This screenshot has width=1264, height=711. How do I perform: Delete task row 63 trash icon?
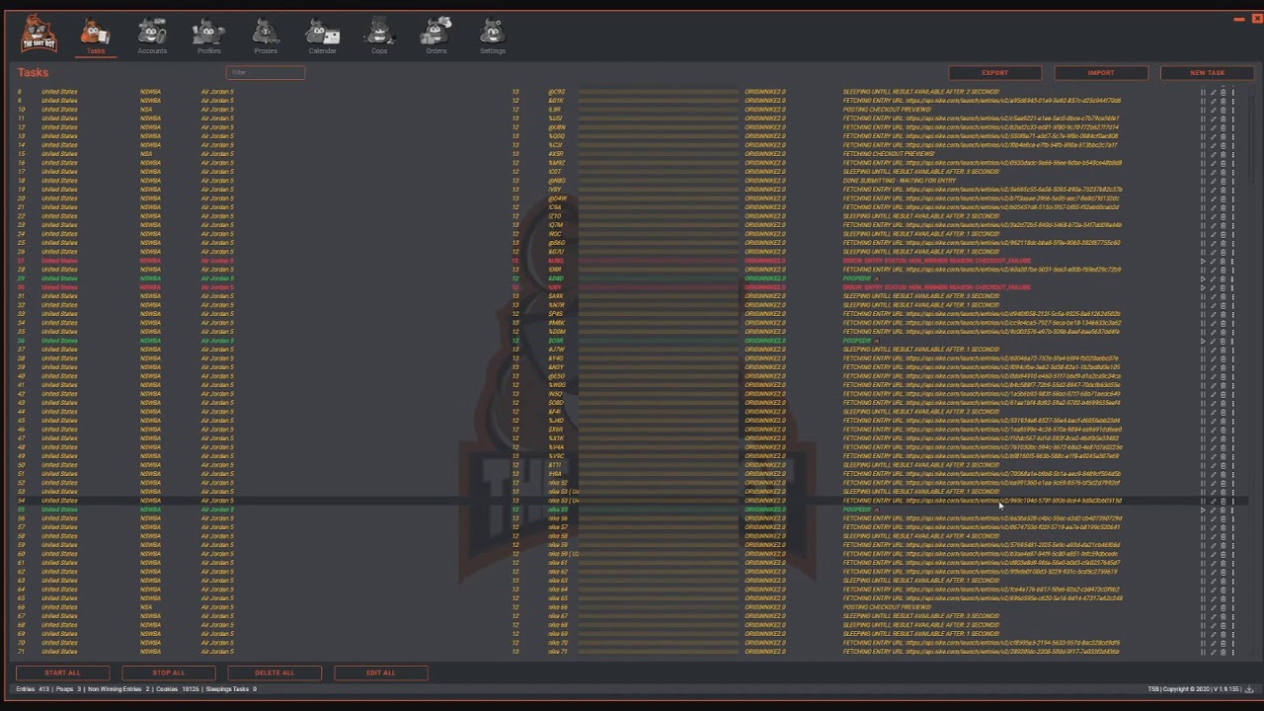pos(1224,581)
